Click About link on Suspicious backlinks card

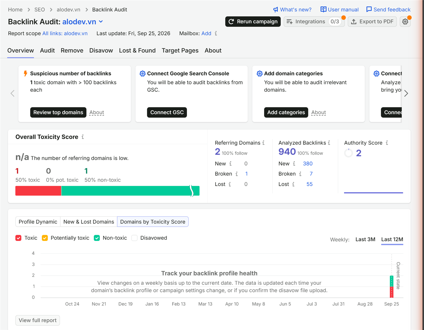click(97, 112)
